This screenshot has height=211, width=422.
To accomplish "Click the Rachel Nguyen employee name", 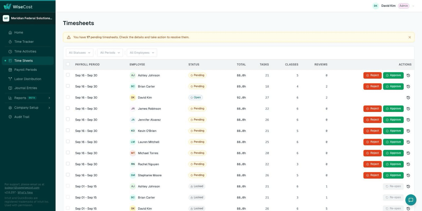I will tap(148, 164).
